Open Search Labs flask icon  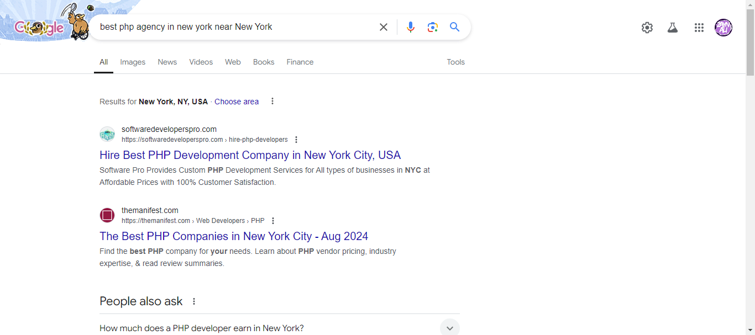click(673, 28)
